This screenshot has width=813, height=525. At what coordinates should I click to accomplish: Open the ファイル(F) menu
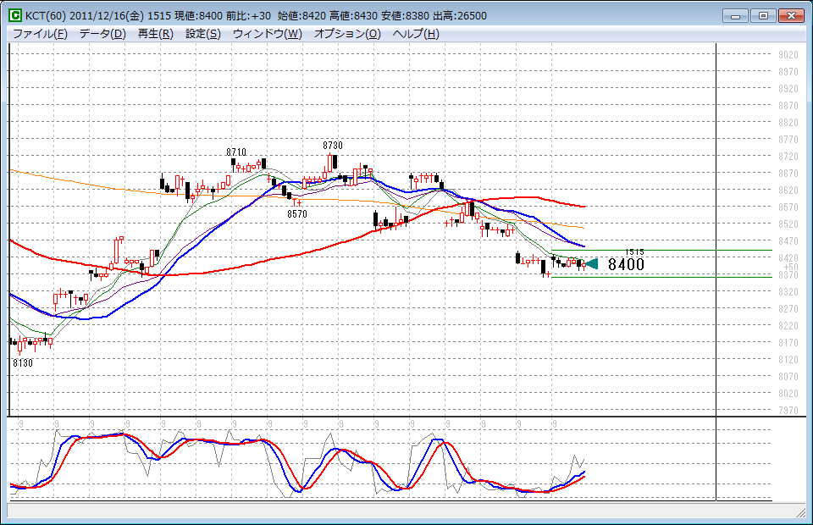point(40,34)
